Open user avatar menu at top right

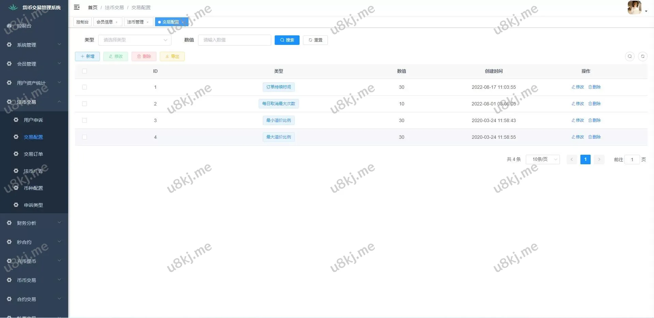(637, 7)
